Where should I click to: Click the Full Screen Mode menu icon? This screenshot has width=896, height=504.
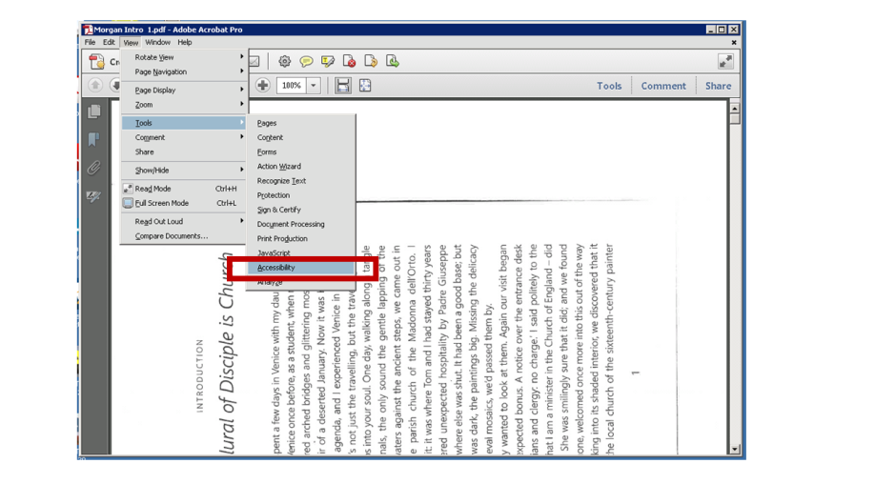click(128, 203)
